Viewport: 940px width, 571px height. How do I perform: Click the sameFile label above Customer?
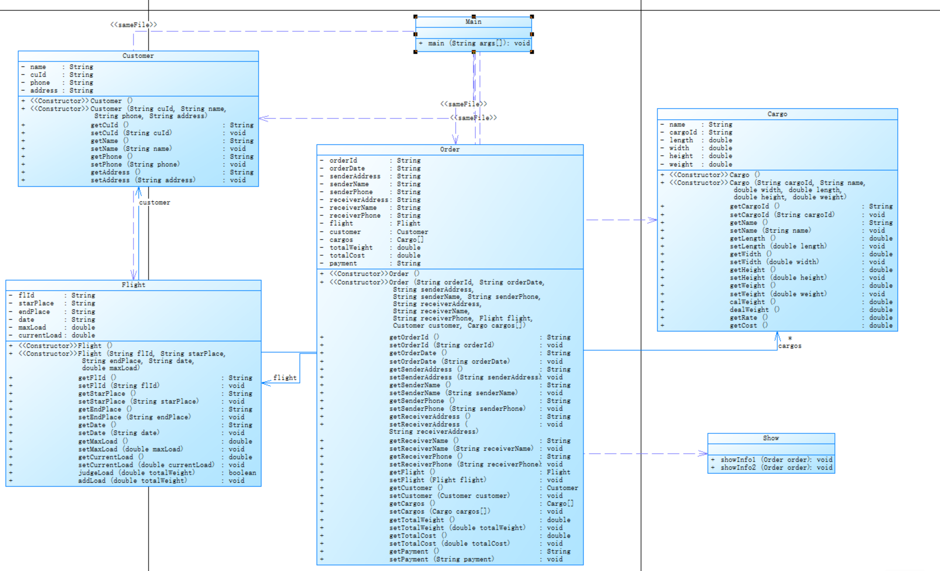coord(133,25)
